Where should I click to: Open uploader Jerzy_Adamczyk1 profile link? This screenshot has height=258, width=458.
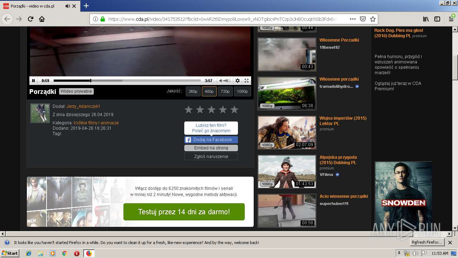click(x=83, y=106)
